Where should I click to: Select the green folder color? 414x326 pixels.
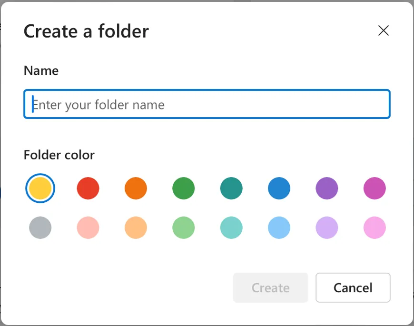click(x=184, y=188)
